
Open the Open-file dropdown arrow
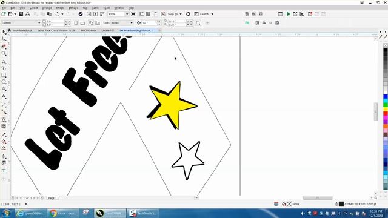click(x=15, y=14)
